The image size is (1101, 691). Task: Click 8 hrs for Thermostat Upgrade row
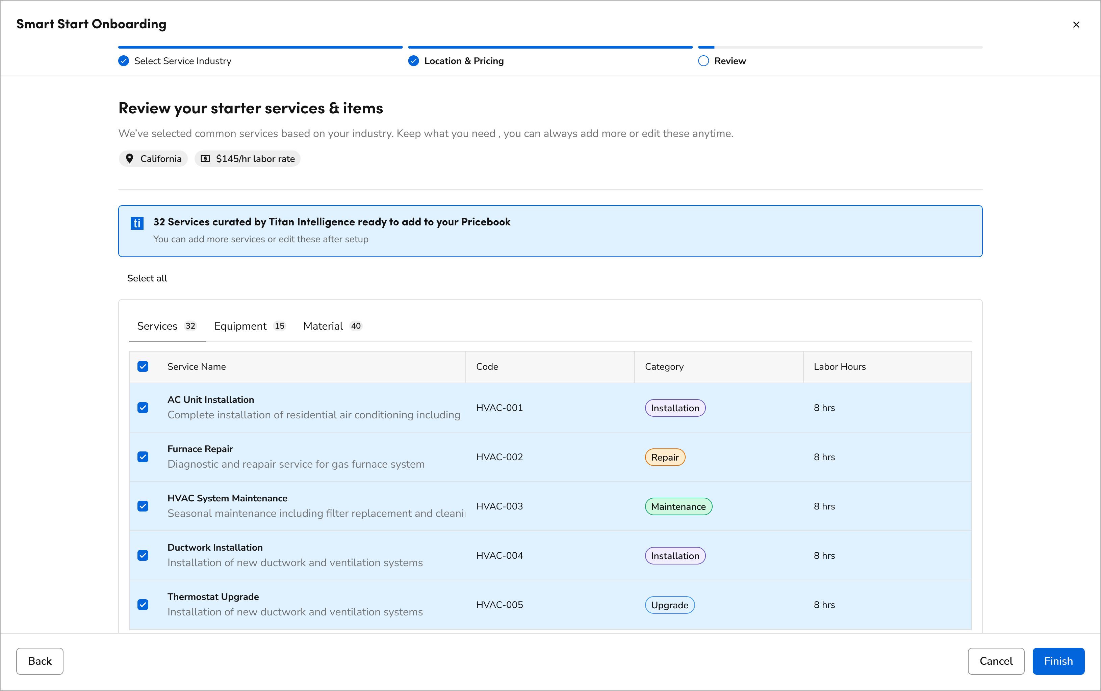[824, 605]
